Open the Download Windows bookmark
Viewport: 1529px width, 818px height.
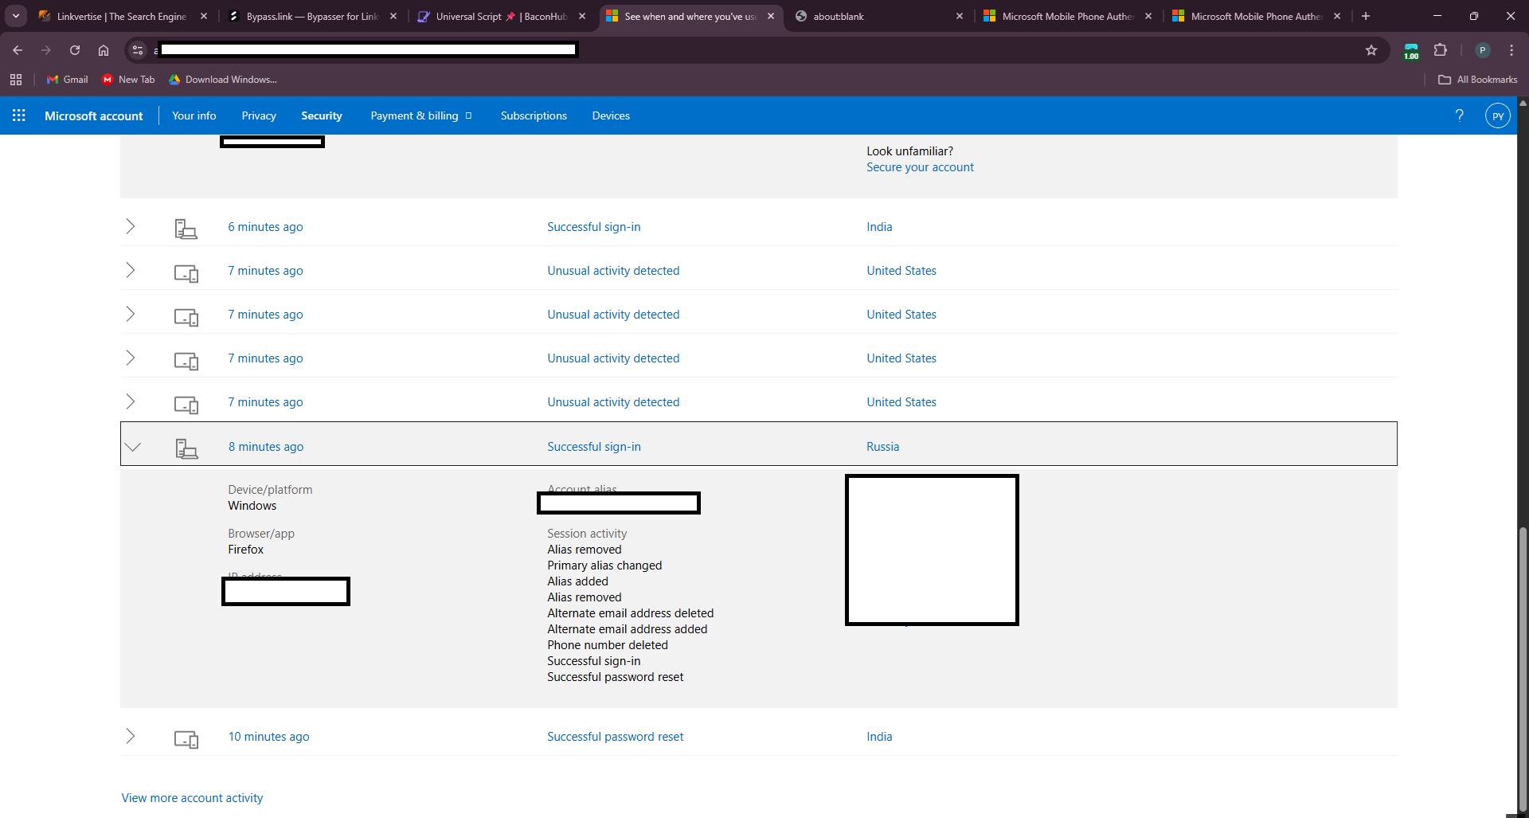point(223,80)
